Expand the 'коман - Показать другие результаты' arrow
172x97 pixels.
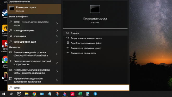[x=57, y=24]
